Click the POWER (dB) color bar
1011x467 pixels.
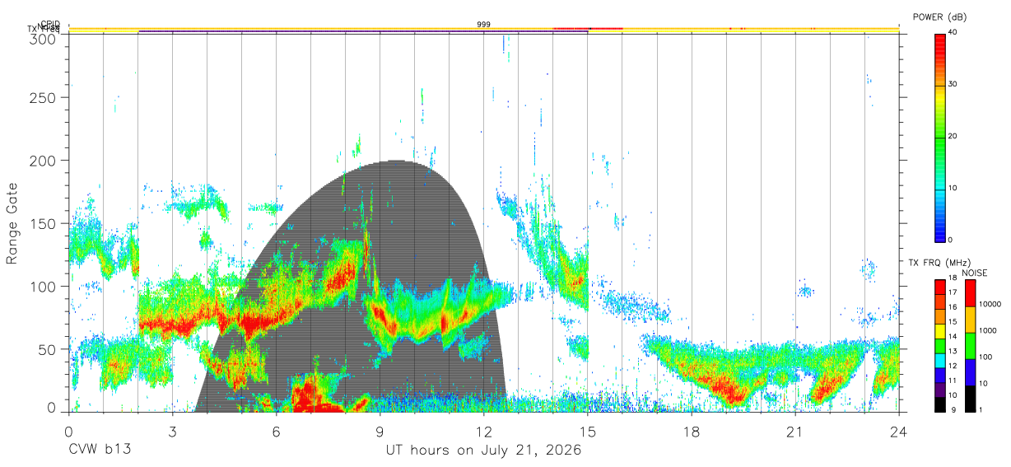tap(939, 137)
